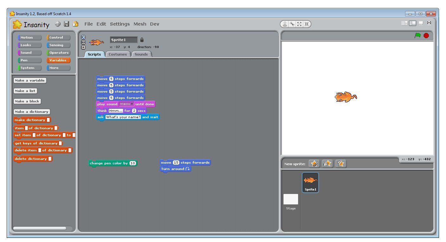446x242 pixels.
Task: Select the Variables block category
Action: coord(59,60)
